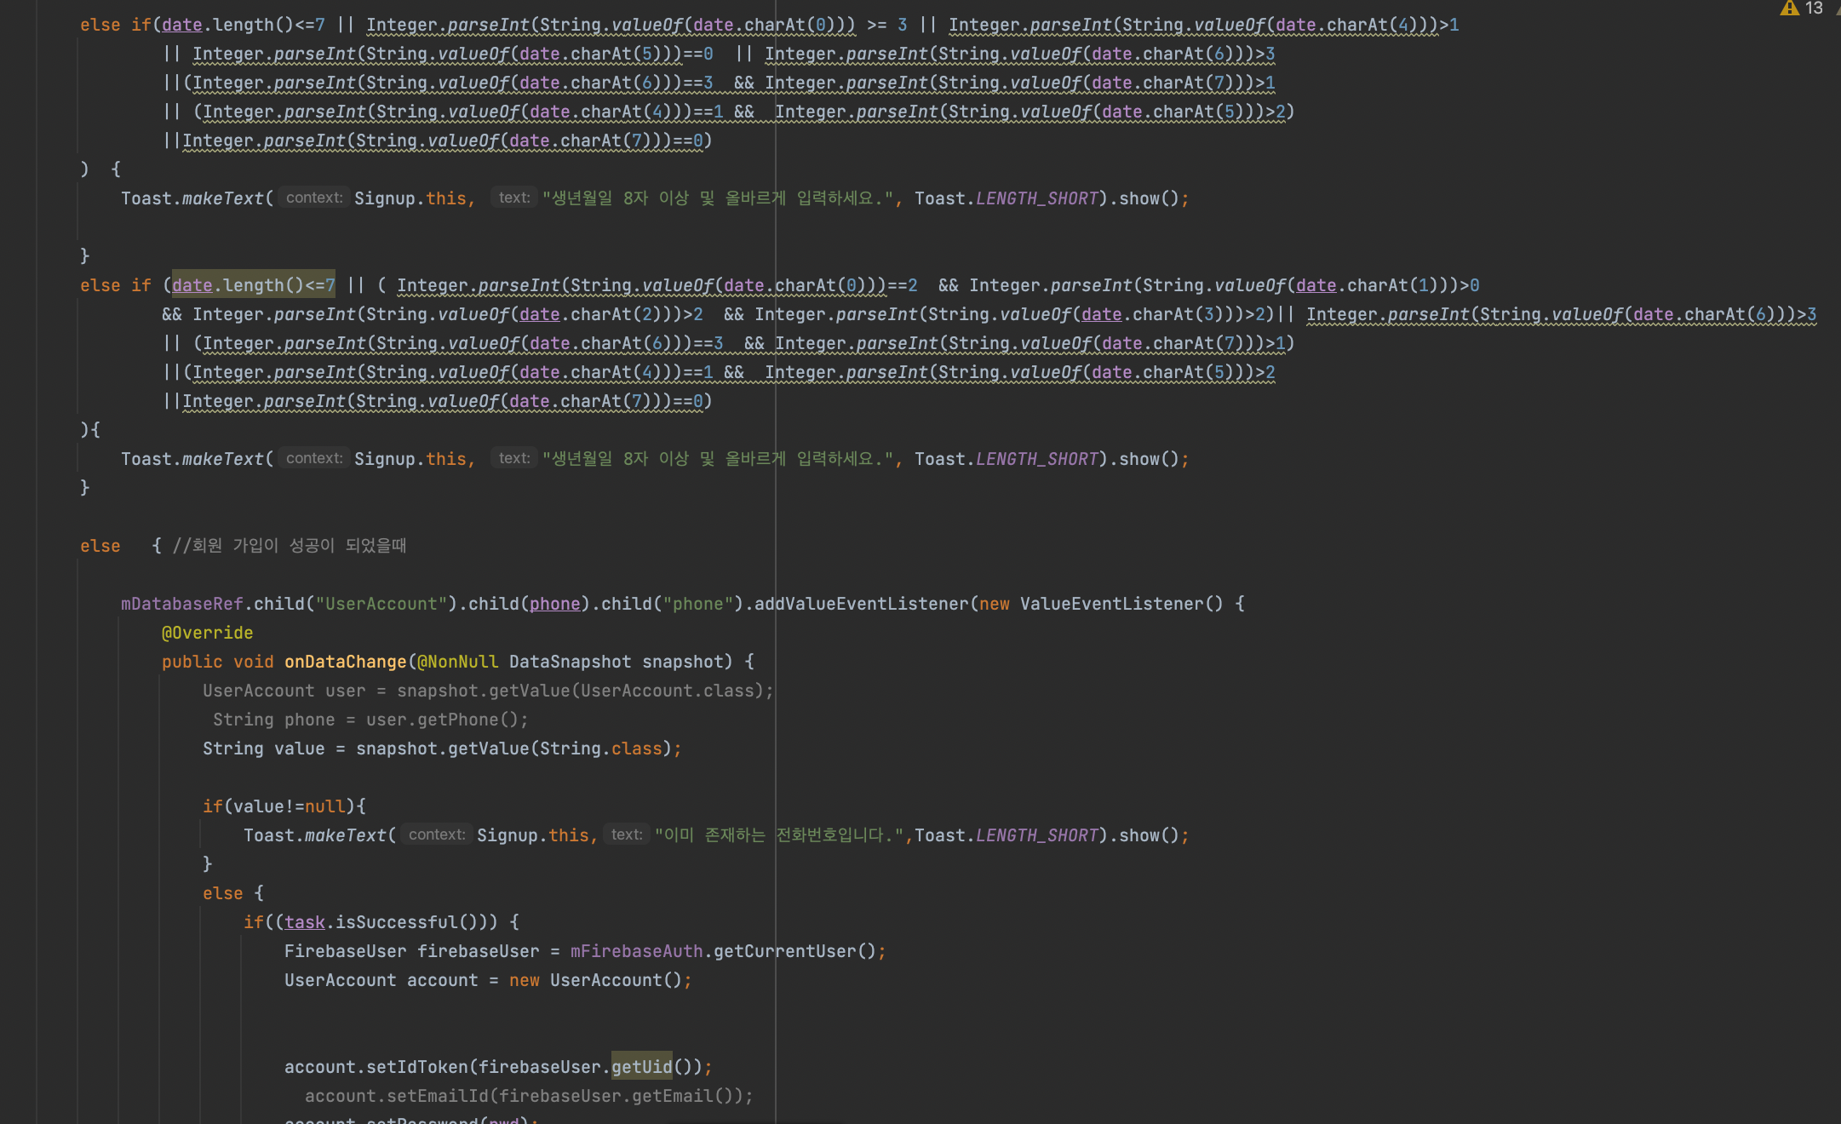Click the highlighted date.length()<=7 expression

[254, 285]
